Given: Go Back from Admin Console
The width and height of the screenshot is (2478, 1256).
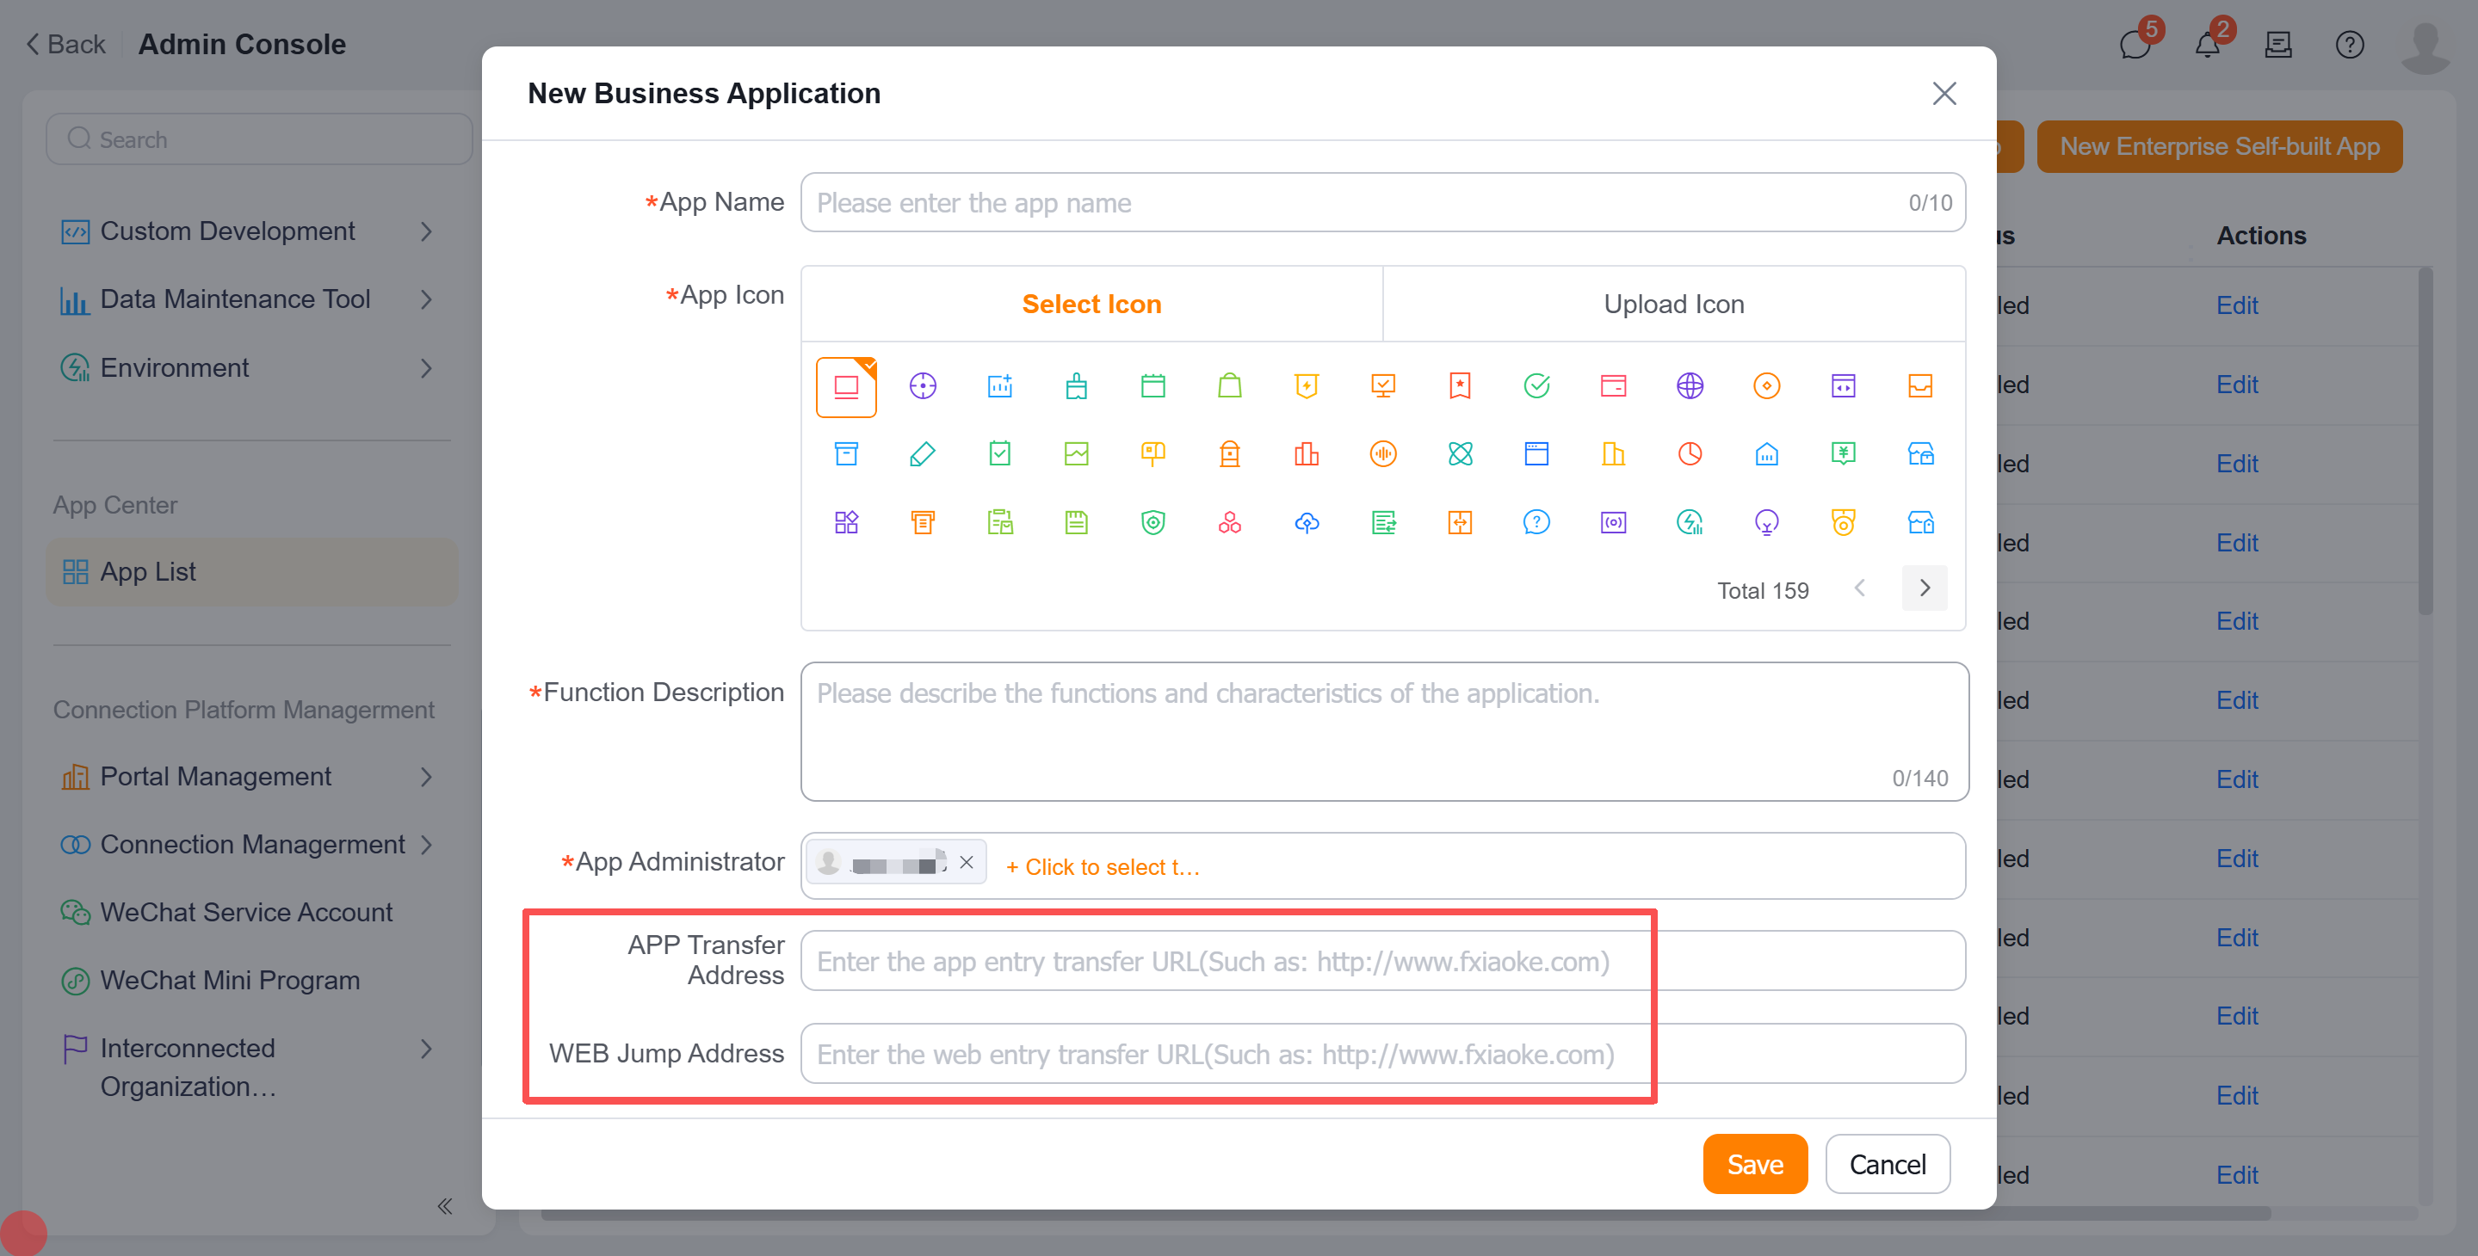Looking at the screenshot, I should (x=65, y=44).
